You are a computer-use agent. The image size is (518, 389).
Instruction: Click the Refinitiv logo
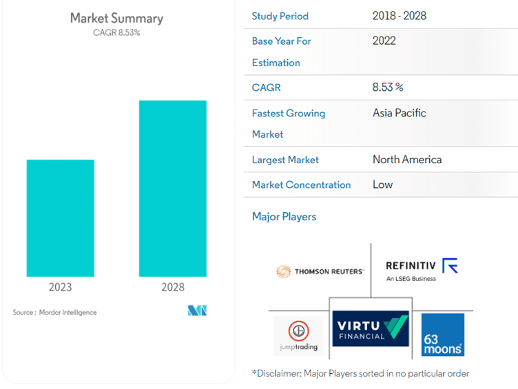tap(422, 269)
